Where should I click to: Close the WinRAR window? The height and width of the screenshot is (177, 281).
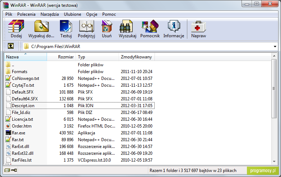point(270,4)
